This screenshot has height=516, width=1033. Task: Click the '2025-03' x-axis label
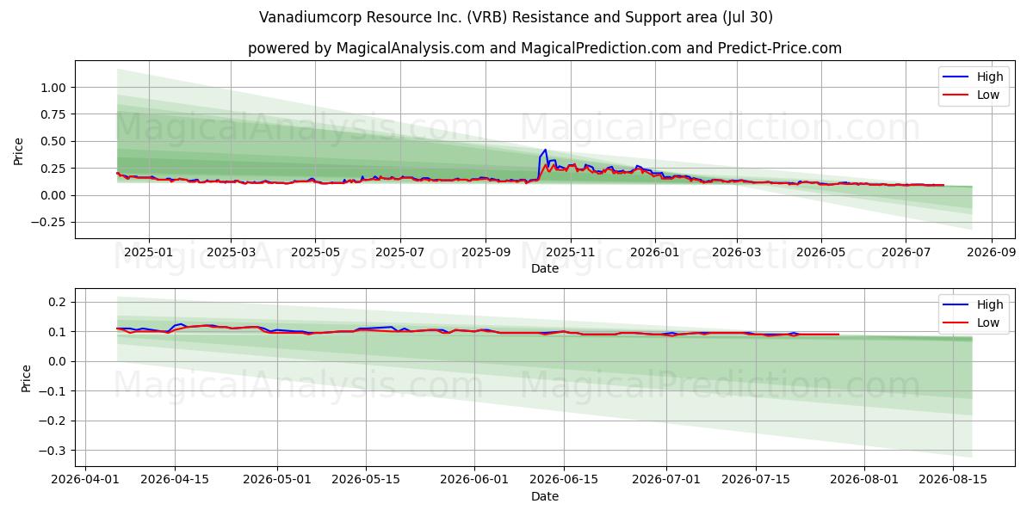pos(231,252)
